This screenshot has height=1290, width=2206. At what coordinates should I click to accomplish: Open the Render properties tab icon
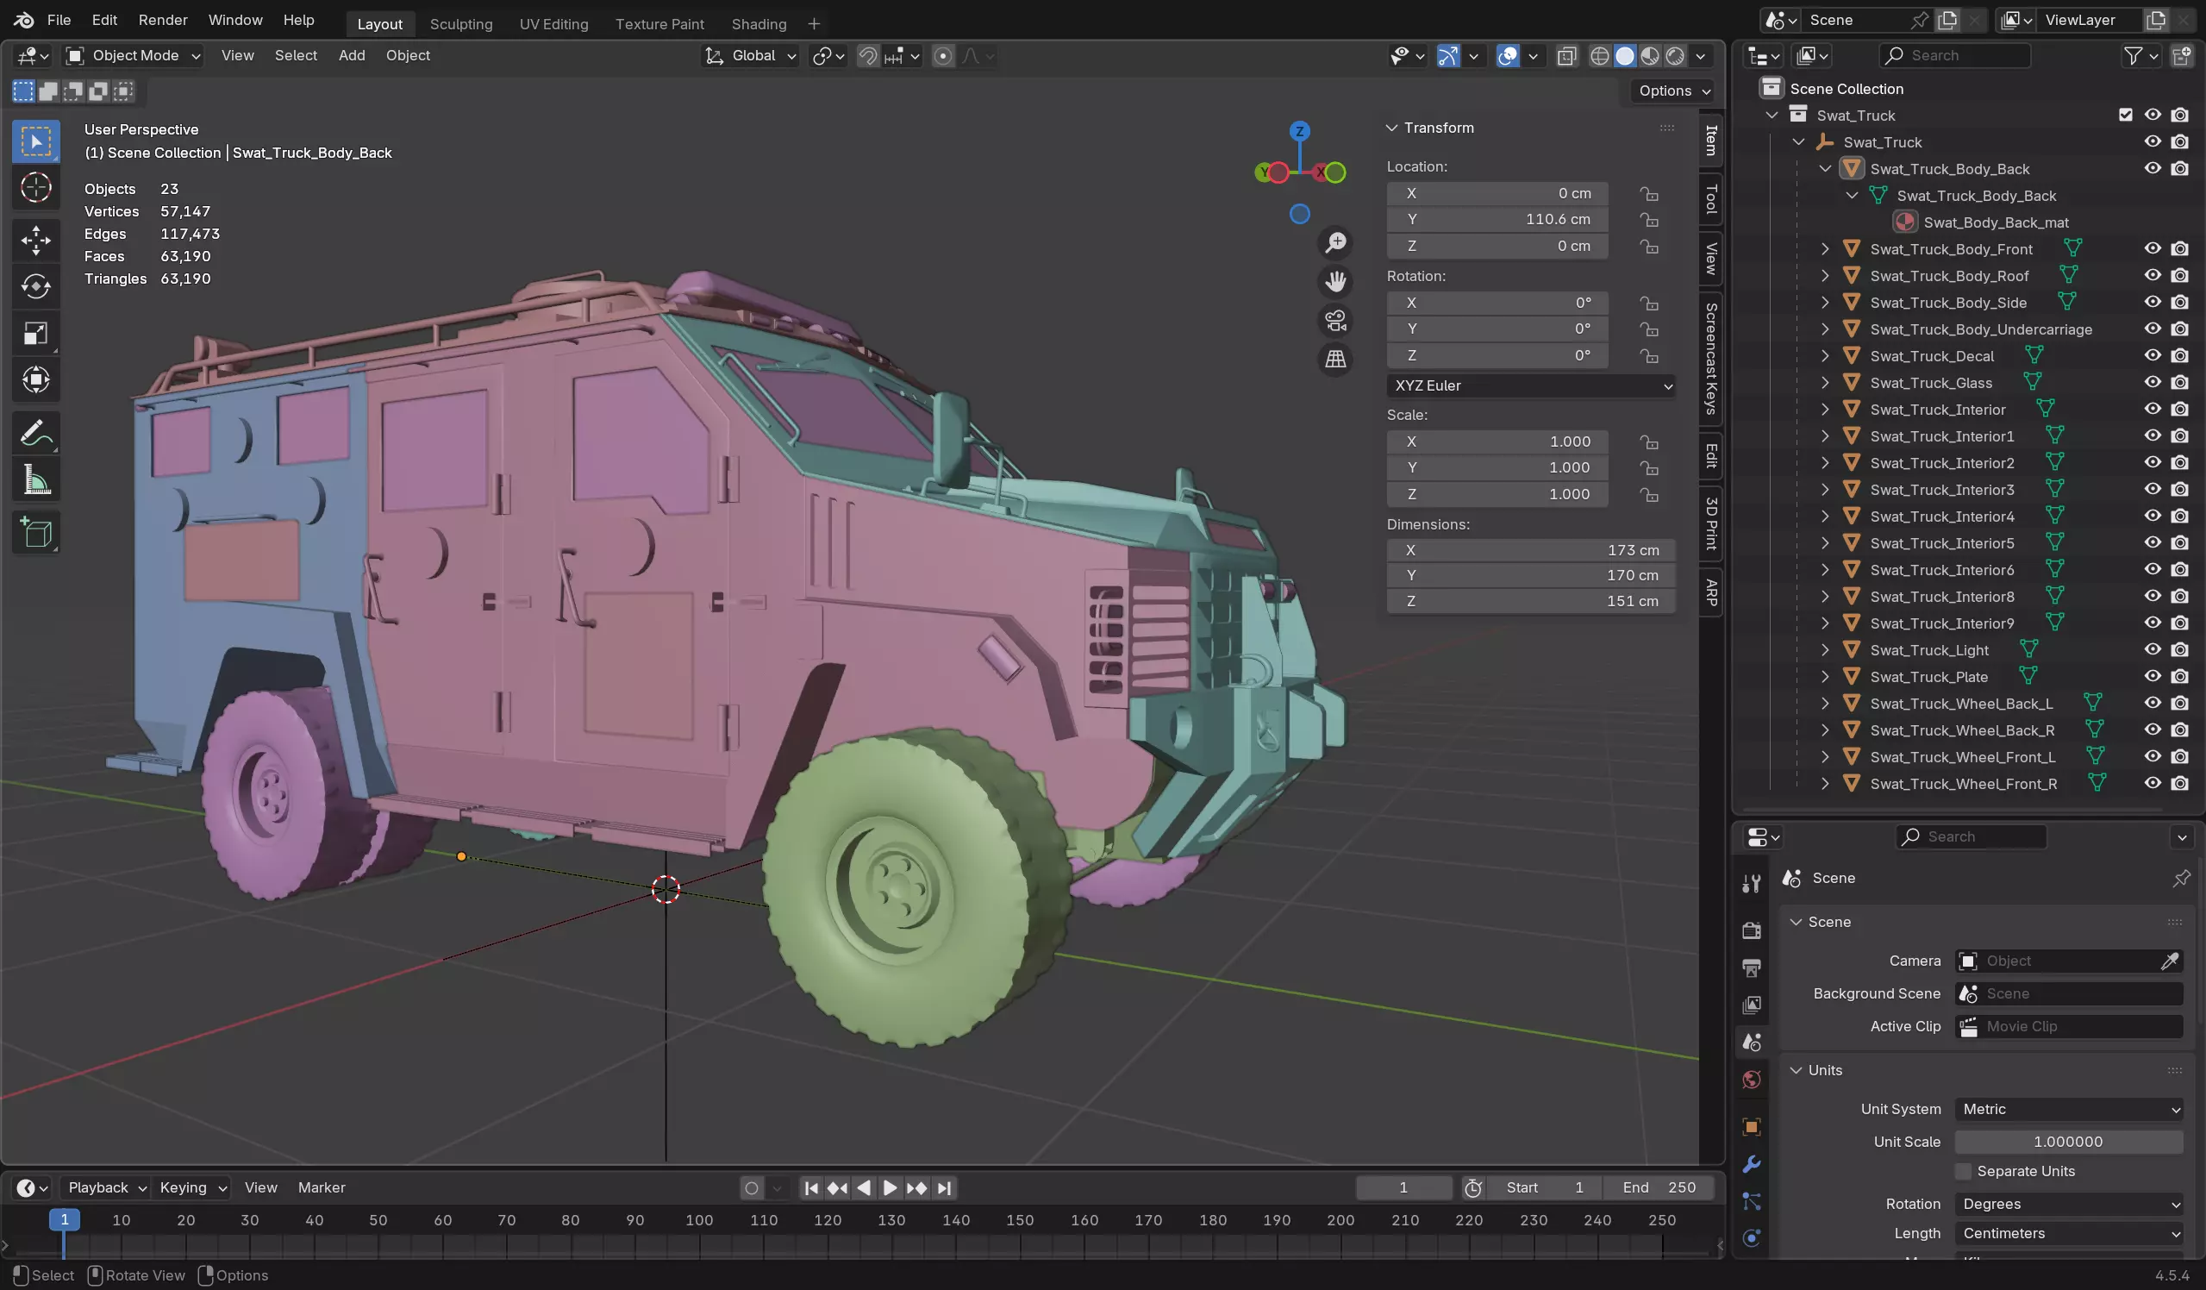point(1751,930)
